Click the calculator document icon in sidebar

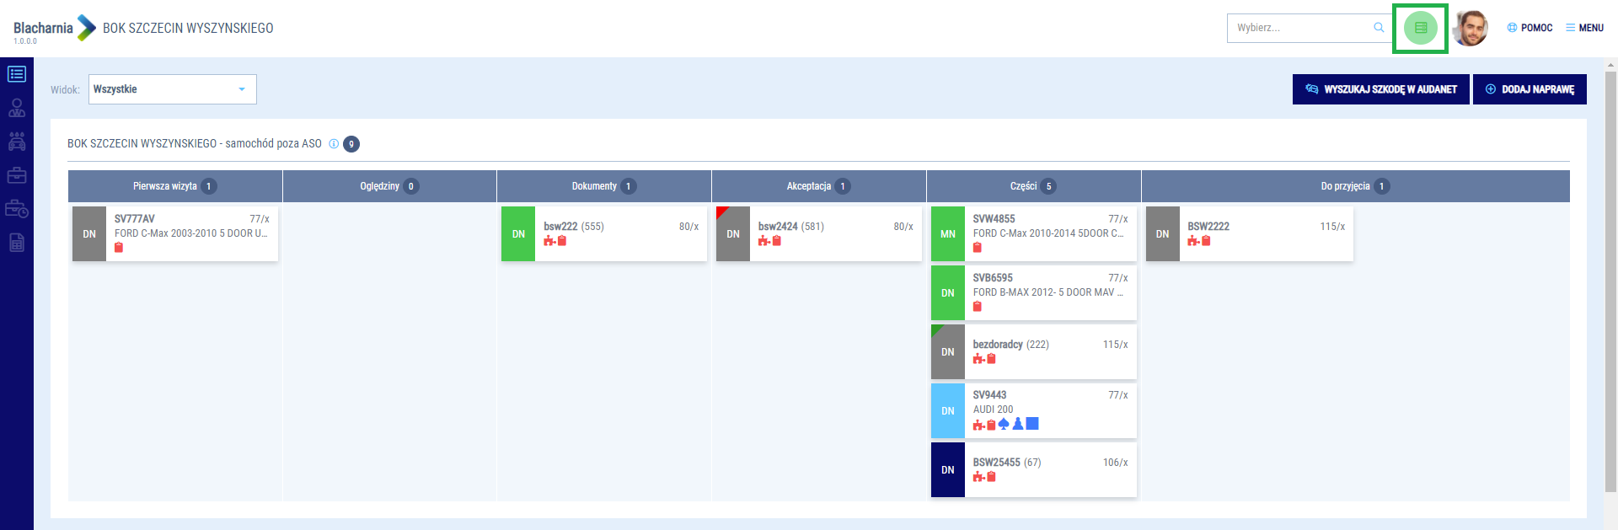pyautogui.click(x=17, y=243)
